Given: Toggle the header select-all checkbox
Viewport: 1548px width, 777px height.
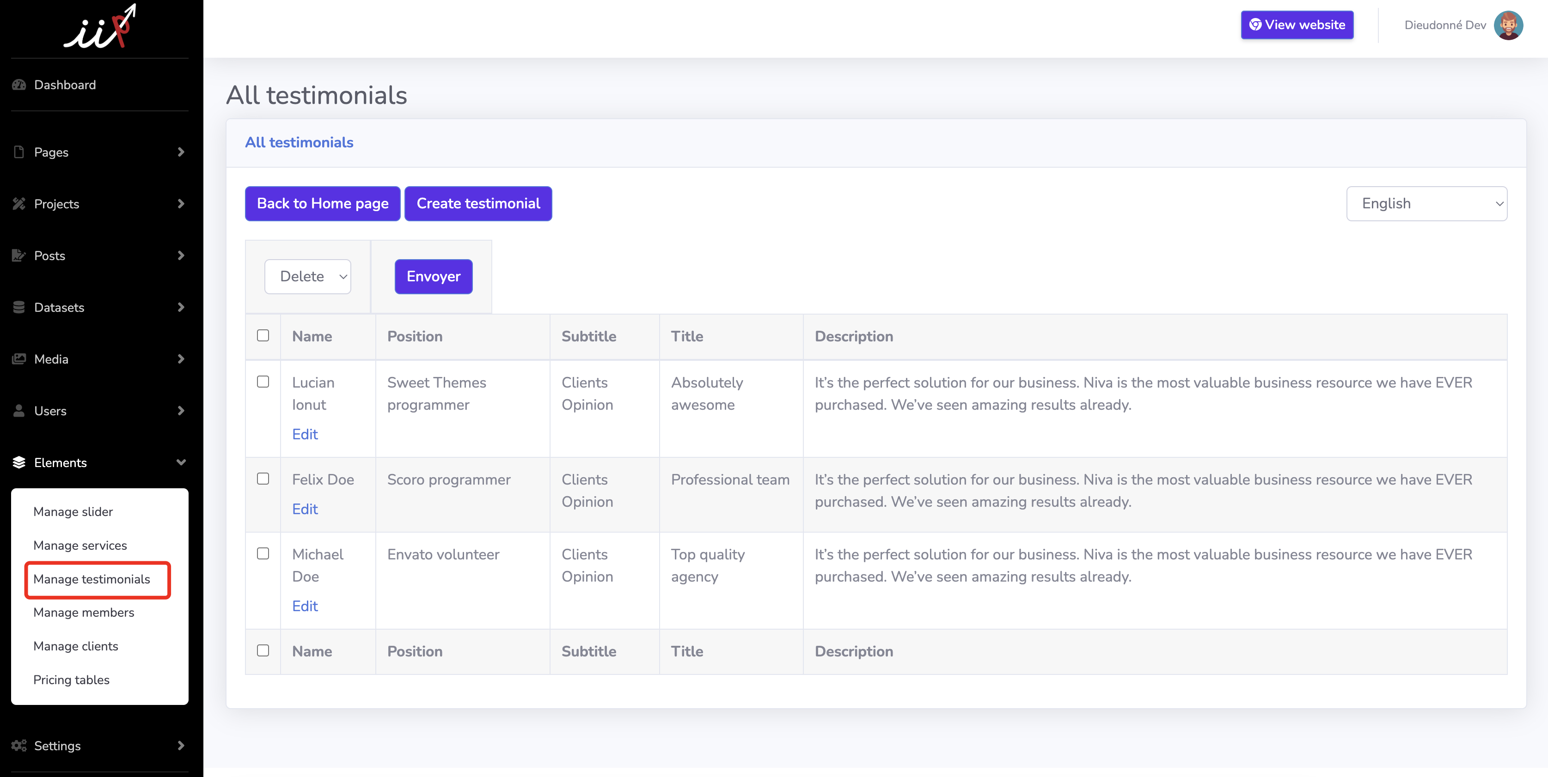Looking at the screenshot, I should pos(263,335).
